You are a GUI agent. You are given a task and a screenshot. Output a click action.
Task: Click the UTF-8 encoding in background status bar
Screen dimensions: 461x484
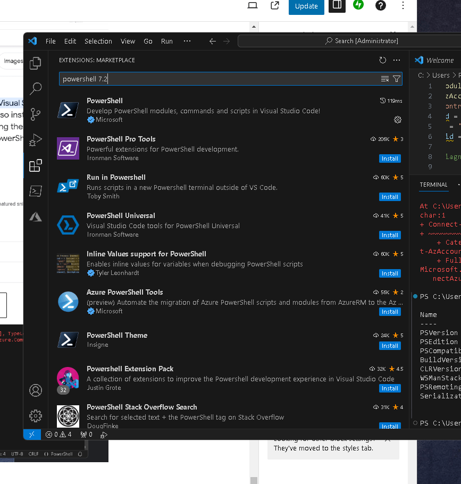[x=17, y=454]
